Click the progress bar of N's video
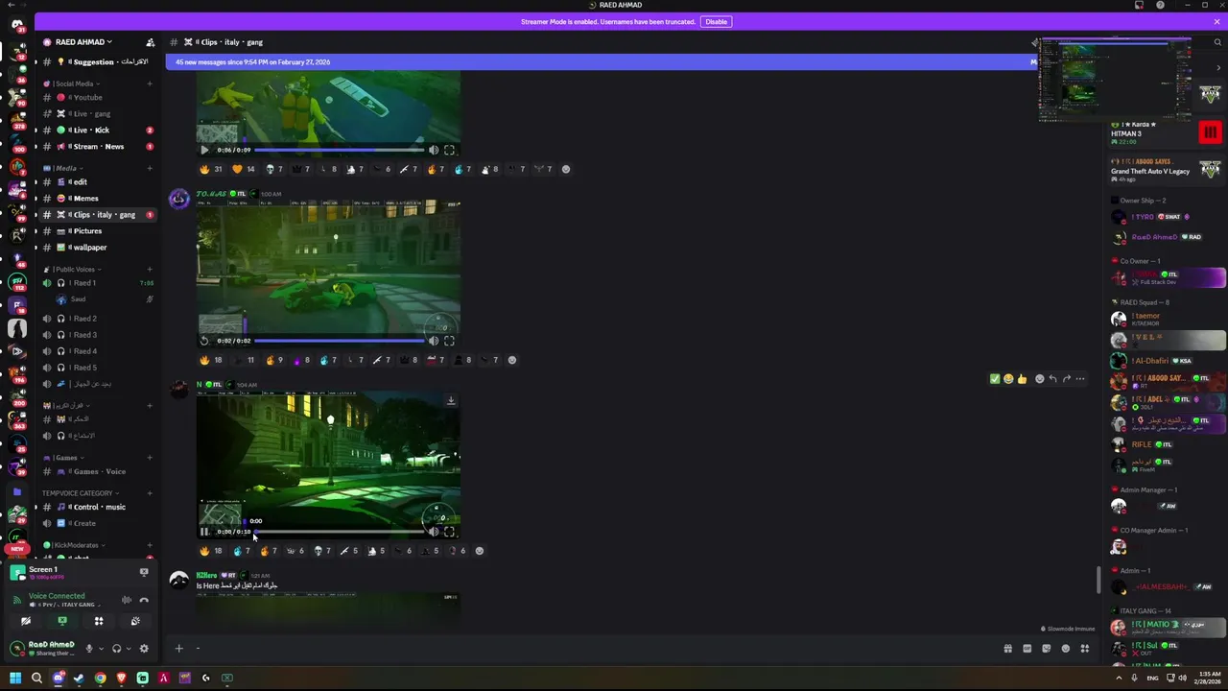The width and height of the screenshot is (1228, 691). 338,532
